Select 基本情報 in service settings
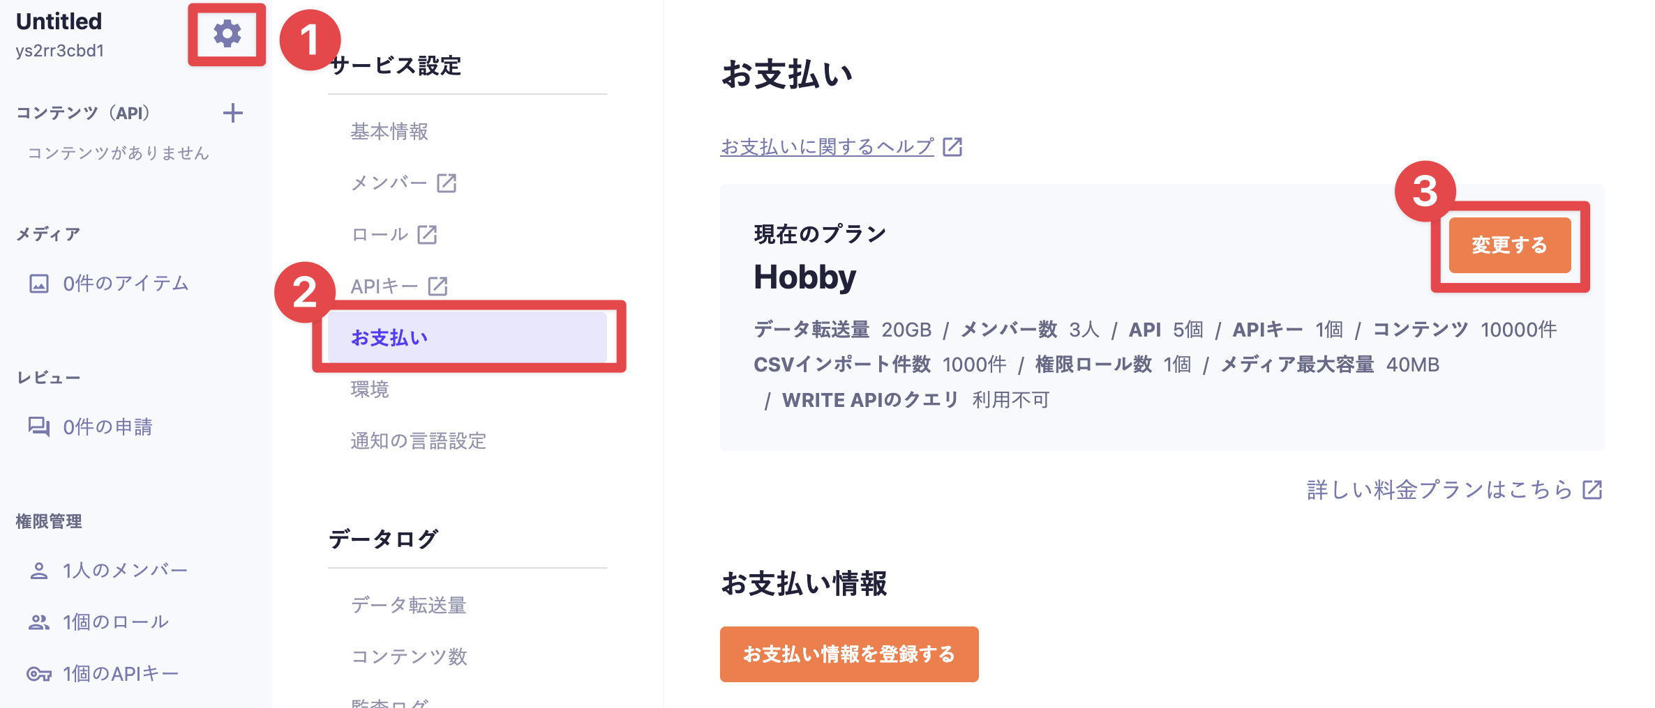The height and width of the screenshot is (708, 1655). click(389, 132)
